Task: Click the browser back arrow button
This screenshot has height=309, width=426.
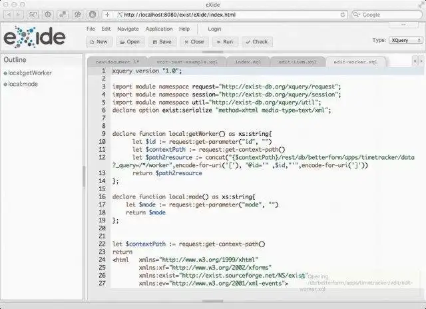Action: (9, 15)
